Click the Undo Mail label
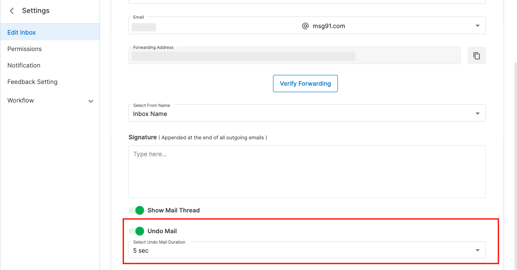This screenshot has height=270, width=517. pyautogui.click(x=162, y=231)
